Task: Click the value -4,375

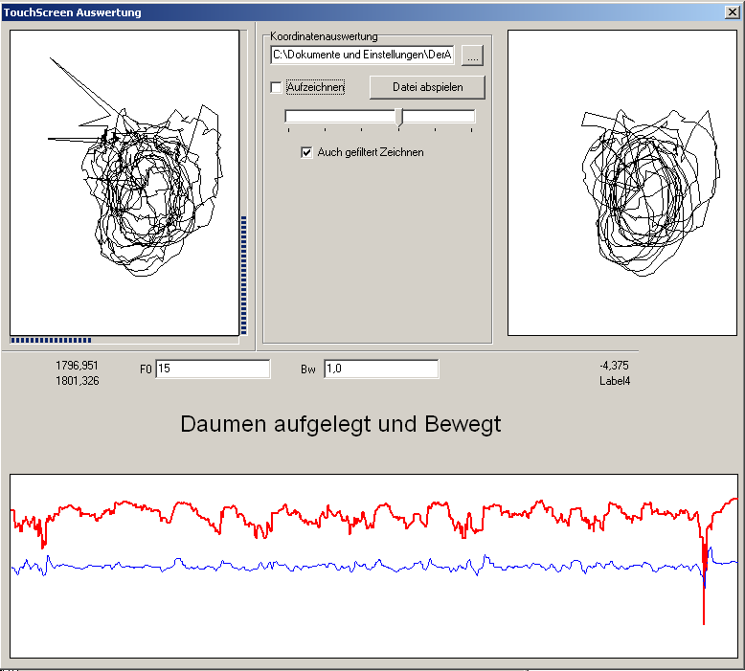Action: [x=614, y=366]
